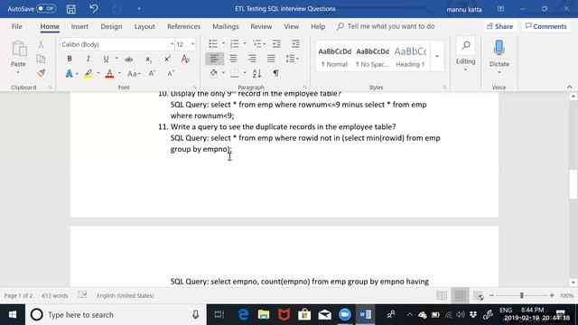Apply the Heading 1 style

pyautogui.click(x=410, y=57)
